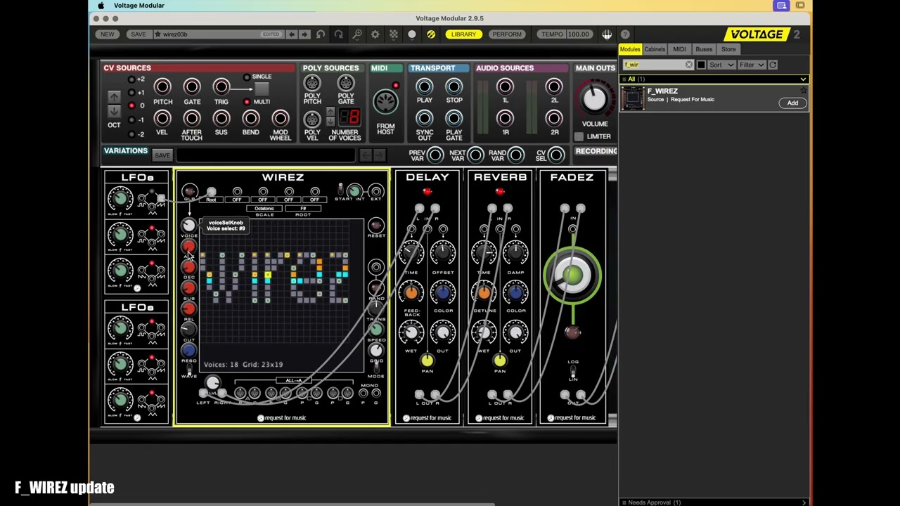Open the MIDI keyboard icon in toolbar

coord(607,34)
